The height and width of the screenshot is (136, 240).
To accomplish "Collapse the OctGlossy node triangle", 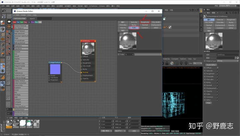I will tap(81, 41).
